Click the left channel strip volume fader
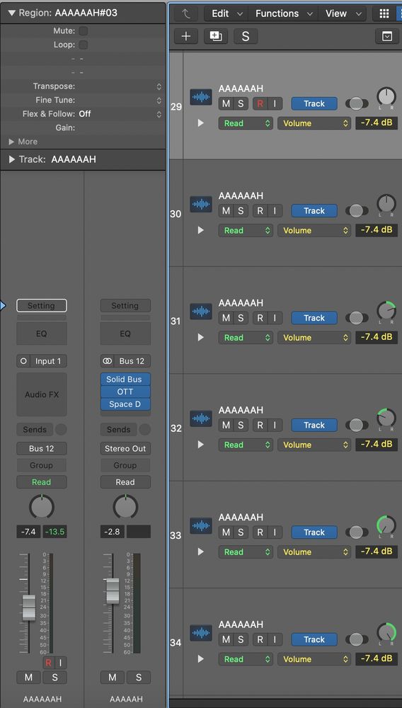Viewport: 402px width, 708px height. 29,607
